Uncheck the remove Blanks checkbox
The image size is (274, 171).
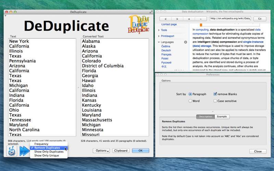(215, 94)
